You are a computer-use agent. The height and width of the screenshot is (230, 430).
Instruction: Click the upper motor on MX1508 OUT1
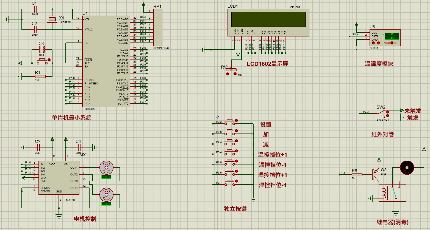click(x=106, y=167)
